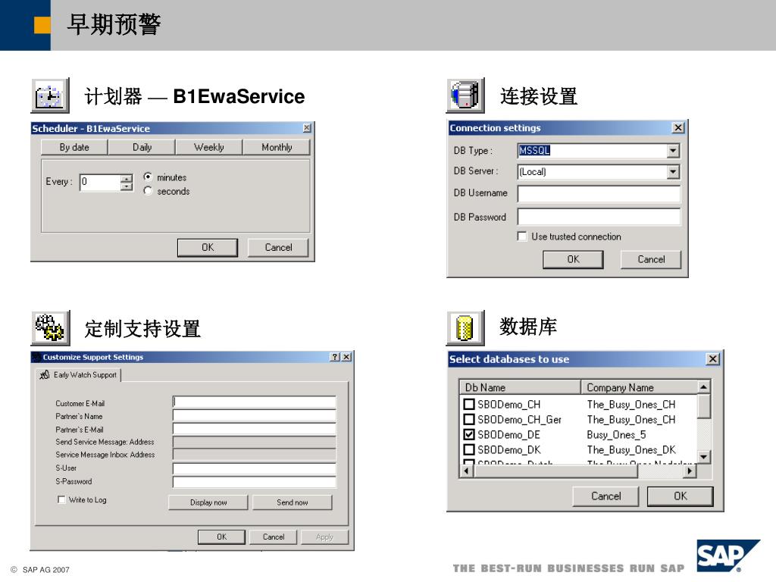This screenshot has width=776, height=582.
Task: Close the Customize Support Settings dialog
Action: 346,357
